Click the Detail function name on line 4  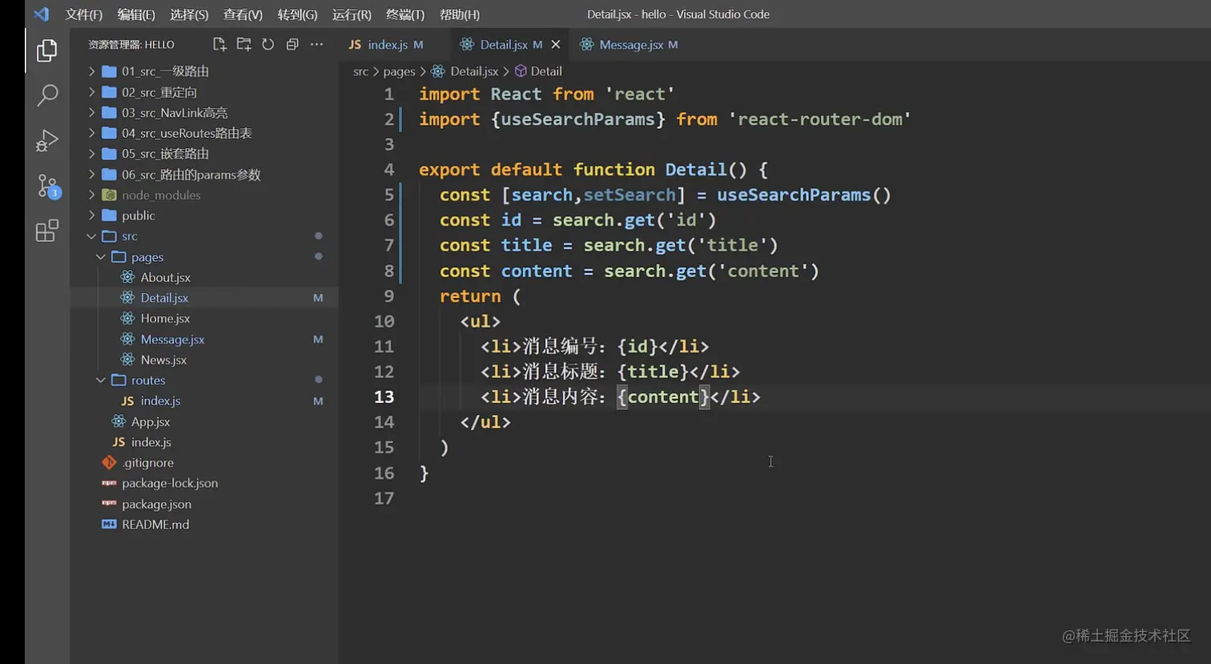(x=696, y=170)
